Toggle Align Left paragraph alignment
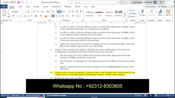This screenshot has height=98, width=175. pos(53,16)
